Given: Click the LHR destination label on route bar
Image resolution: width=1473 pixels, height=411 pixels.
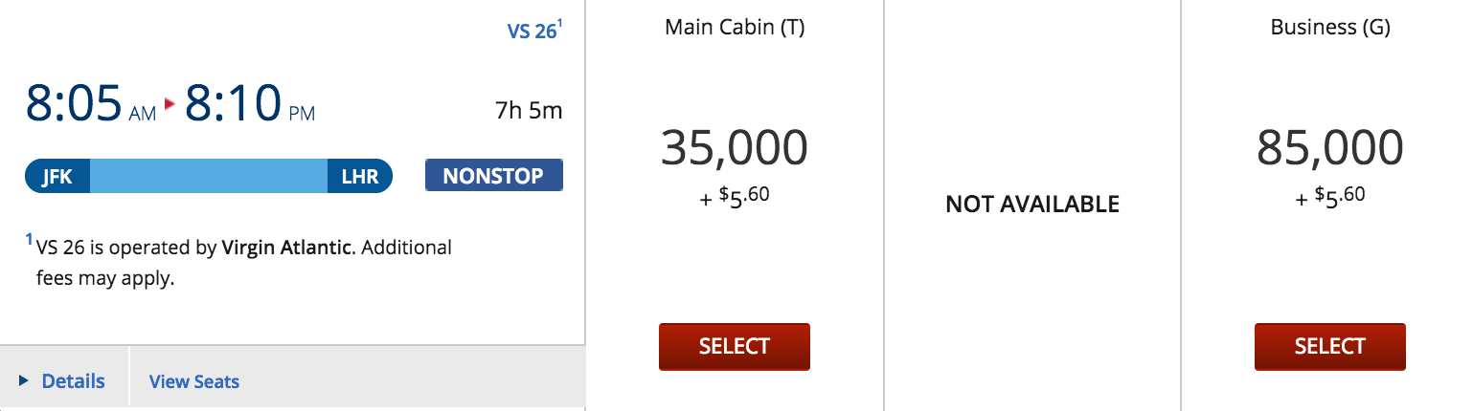Looking at the screenshot, I should coord(360,176).
